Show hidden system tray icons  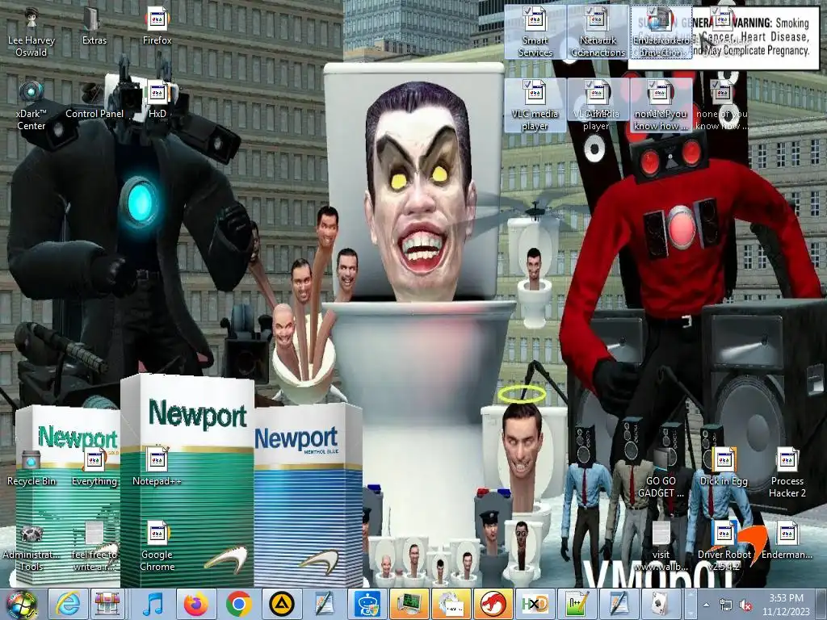(706, 605)
